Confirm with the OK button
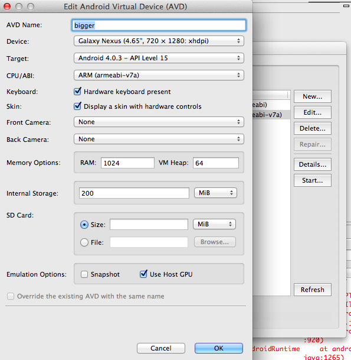351x360 pixels. 219,348
